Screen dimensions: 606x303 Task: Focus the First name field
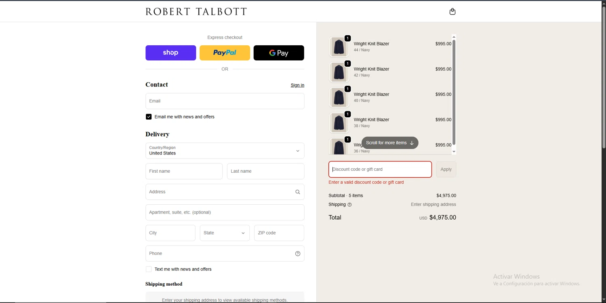pos(184,172)
